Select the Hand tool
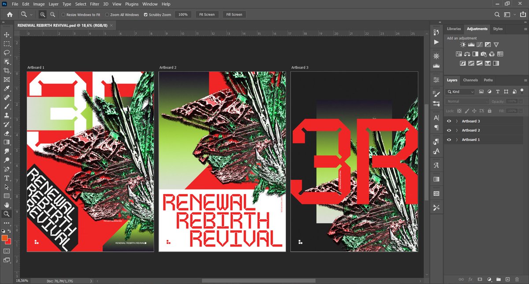The image size is (529, 284). 7,205
